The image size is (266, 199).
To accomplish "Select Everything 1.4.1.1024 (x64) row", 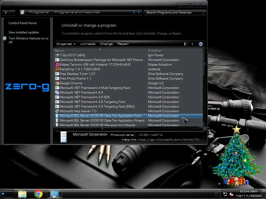I will (128, 69).
